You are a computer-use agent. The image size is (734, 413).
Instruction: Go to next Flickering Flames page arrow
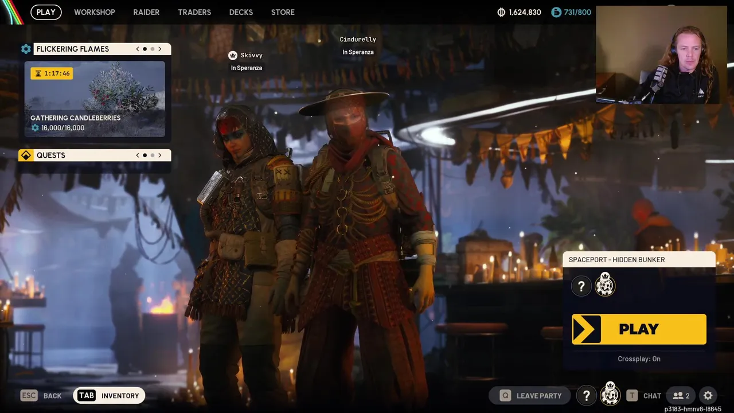tap(160, 49)
